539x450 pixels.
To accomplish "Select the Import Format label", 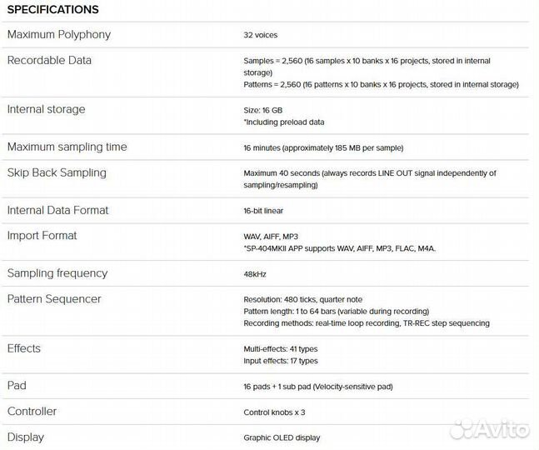I will tap(42, 236).
